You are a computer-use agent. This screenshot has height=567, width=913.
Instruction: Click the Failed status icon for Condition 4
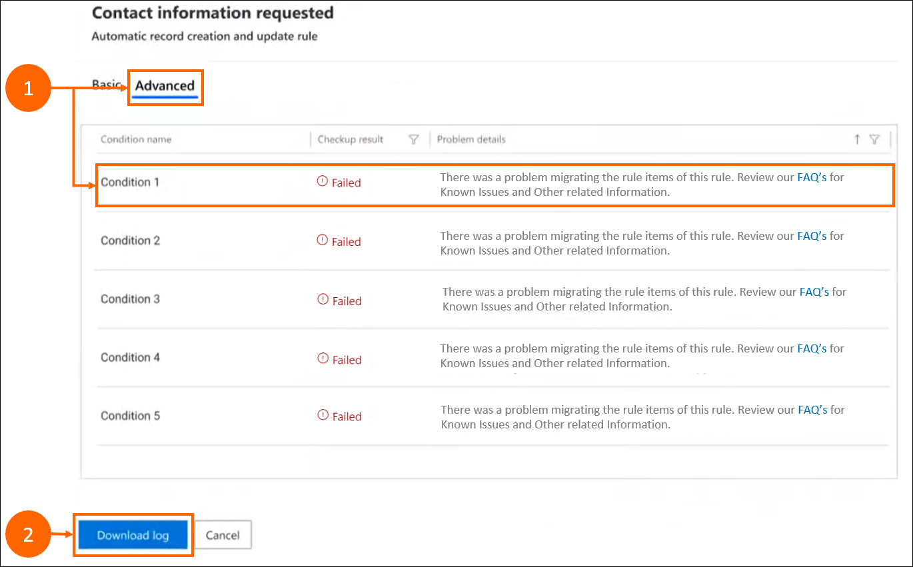[323, 358]
